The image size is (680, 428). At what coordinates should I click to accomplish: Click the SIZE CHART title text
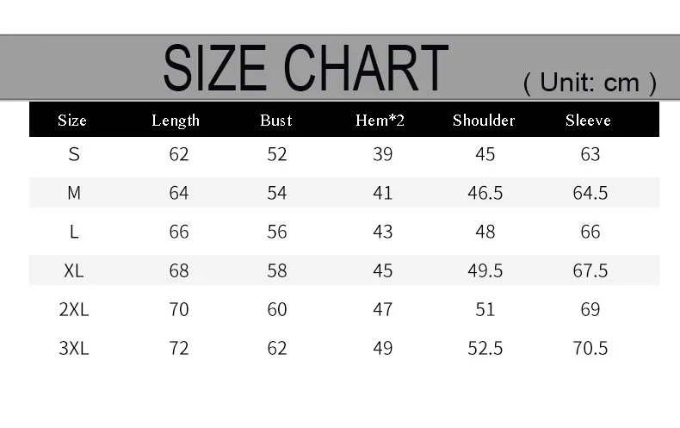click(306, 68)
